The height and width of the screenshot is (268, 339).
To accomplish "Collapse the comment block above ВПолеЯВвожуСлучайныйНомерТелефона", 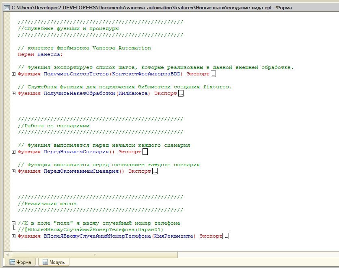I will (14, 223).
